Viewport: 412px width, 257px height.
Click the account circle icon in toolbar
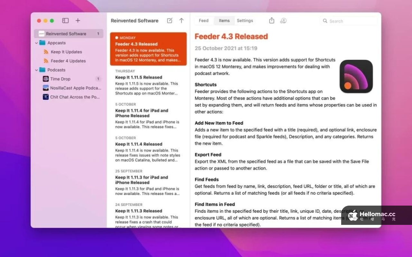283,21
